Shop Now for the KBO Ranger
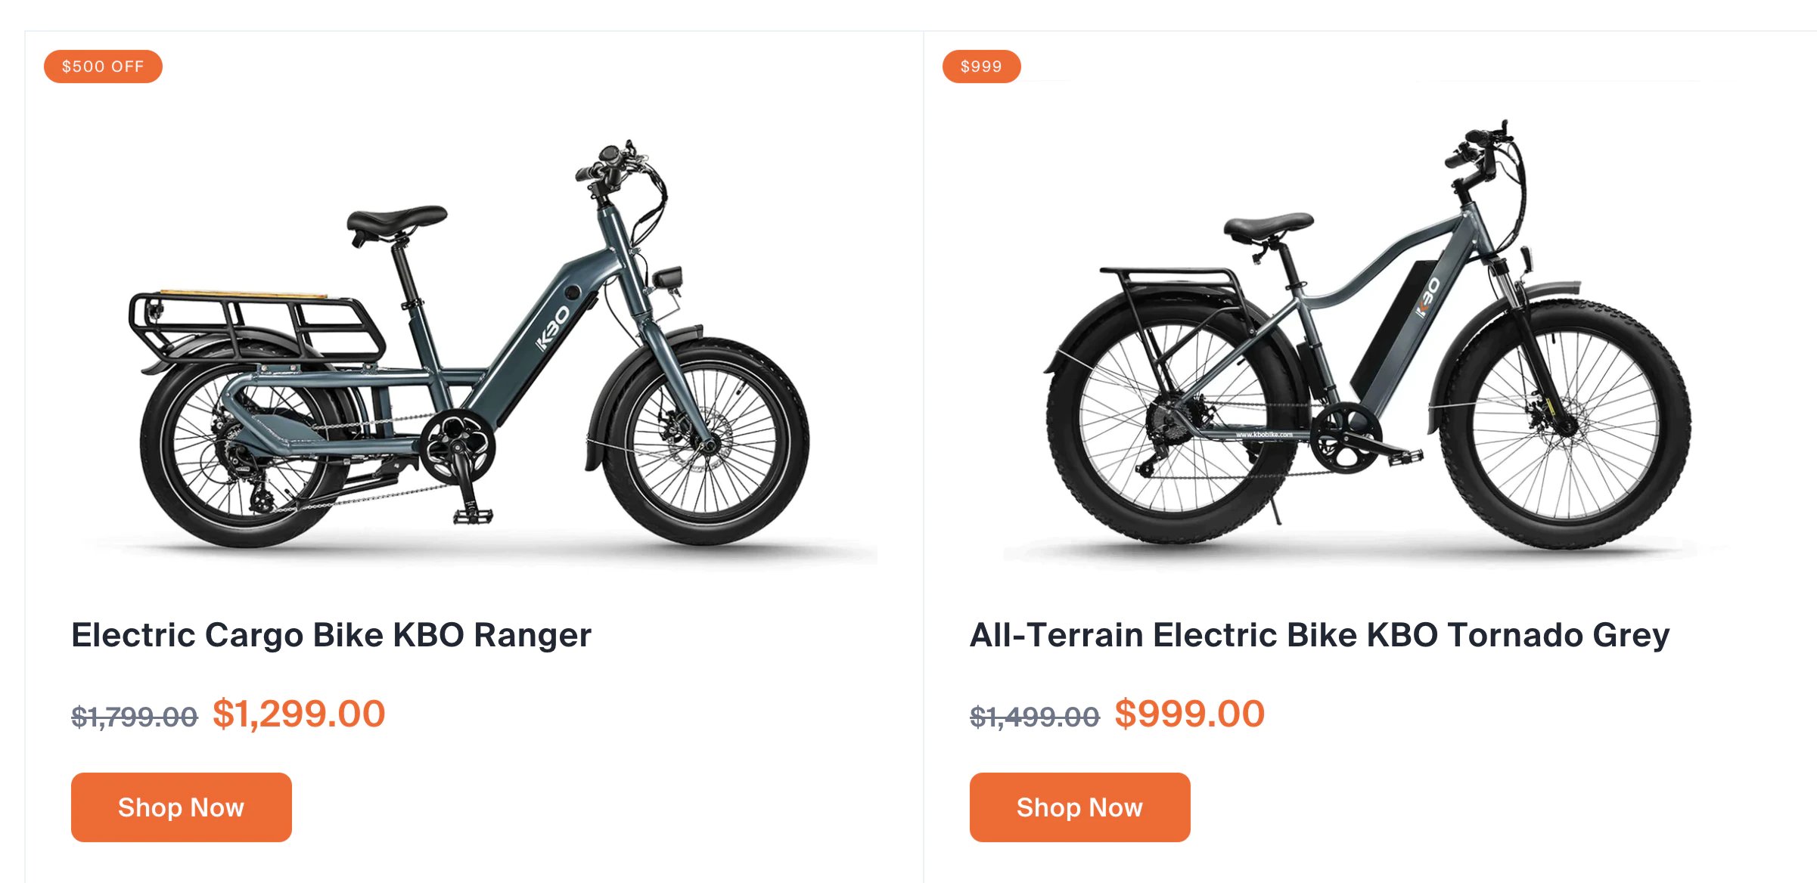Viewport: 1817px width, 883px height. [x=182, y=807]
